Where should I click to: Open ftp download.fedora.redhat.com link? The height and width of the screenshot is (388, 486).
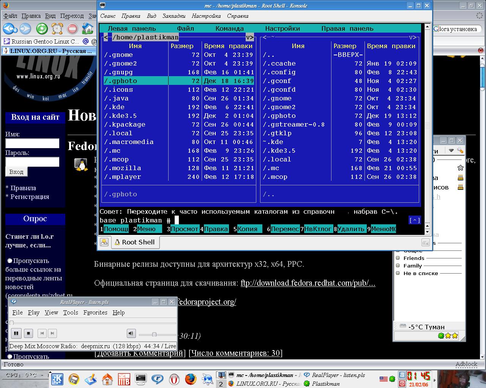coord(308,283)
